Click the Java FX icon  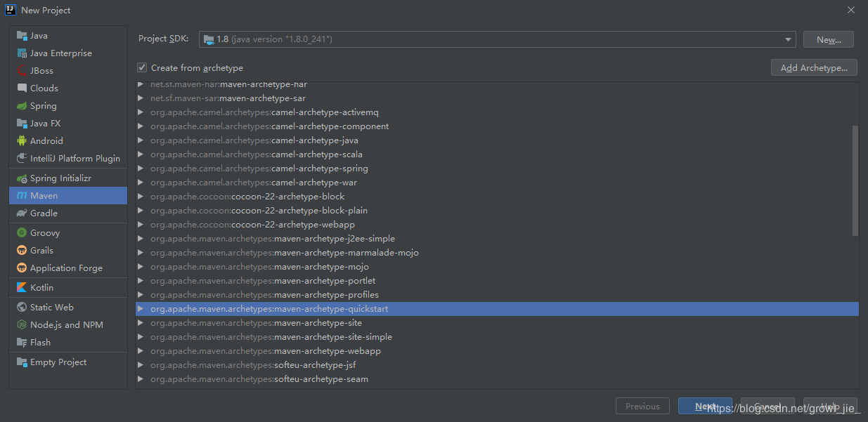21,124
